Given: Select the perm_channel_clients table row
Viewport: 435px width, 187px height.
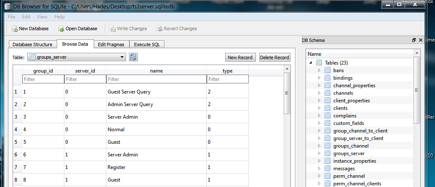Looking at the screenshot, I should (x=360, y=183).
